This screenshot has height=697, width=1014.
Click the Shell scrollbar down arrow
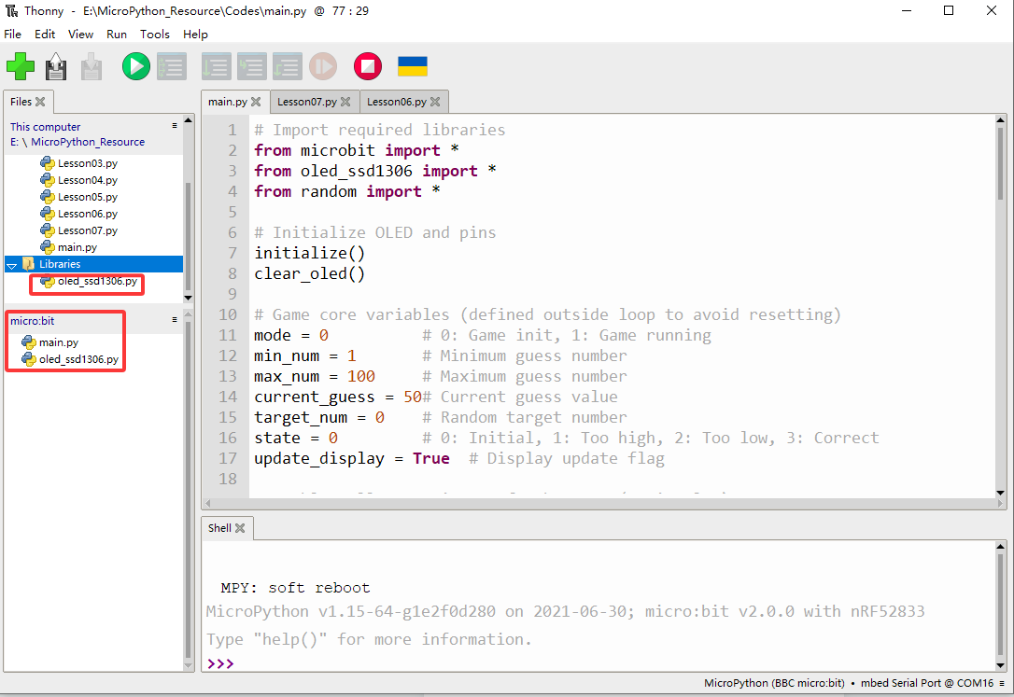(x=1000, y=666)
